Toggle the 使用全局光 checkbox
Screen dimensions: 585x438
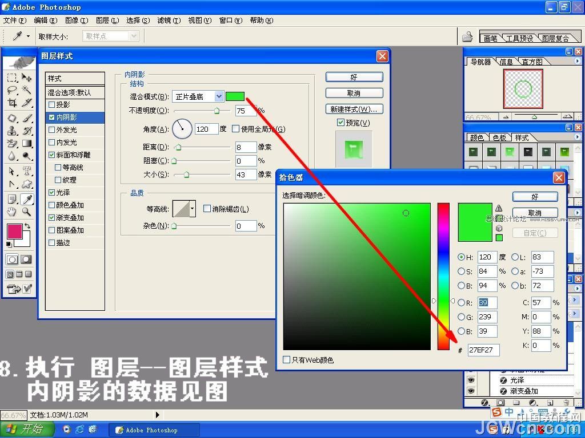pos(235,129)
